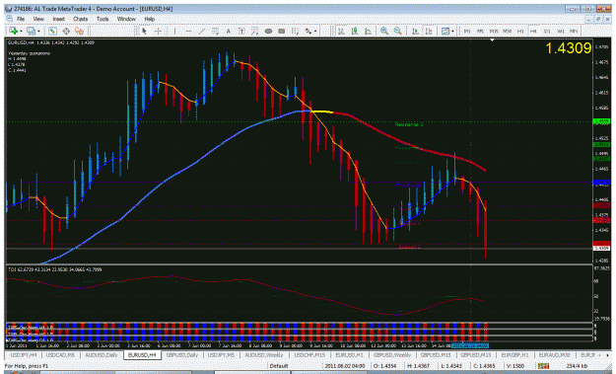Viewport: 616px width, 374px height.
Task: Select the Arrows objects tool
Action: pos(308,31)
